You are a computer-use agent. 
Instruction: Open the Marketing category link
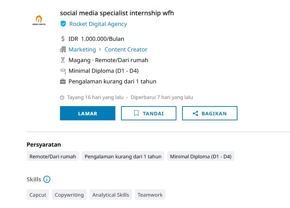coord(82,49)
